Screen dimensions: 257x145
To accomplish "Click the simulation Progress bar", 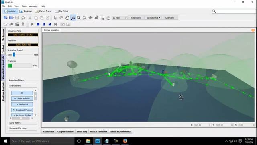I will click(x=19, y=66).
